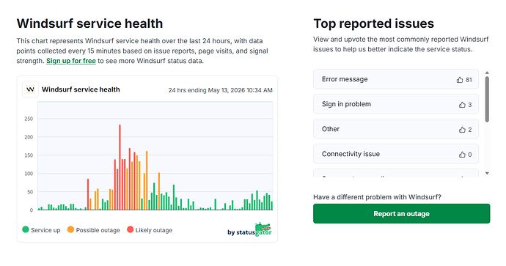Click the 250 y-axis label

coord(29,119)
